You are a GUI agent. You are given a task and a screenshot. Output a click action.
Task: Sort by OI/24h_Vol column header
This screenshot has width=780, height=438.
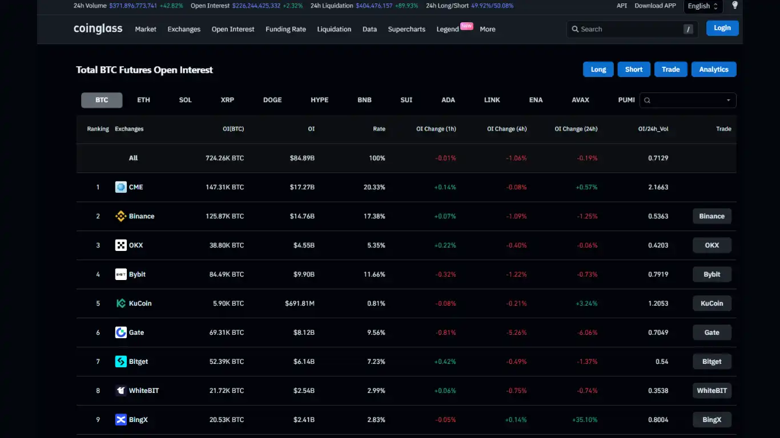tap(653, 129)
